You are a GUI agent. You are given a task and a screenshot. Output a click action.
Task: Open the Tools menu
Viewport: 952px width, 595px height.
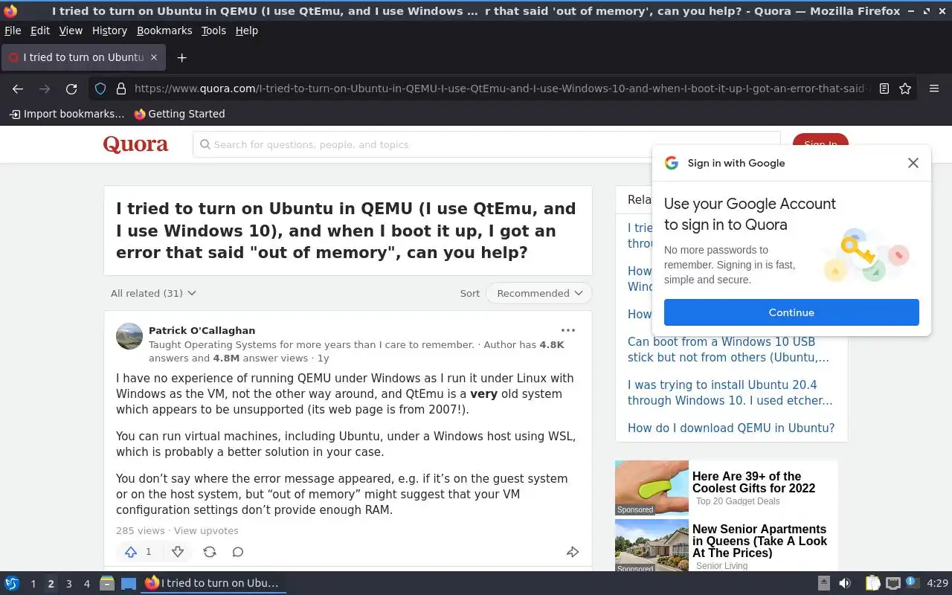pyautogui.click(x=213, y=30)
